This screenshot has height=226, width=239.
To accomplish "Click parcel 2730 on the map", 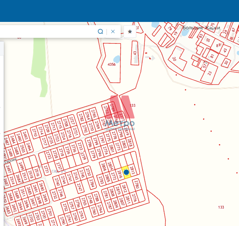I will 88,172.
